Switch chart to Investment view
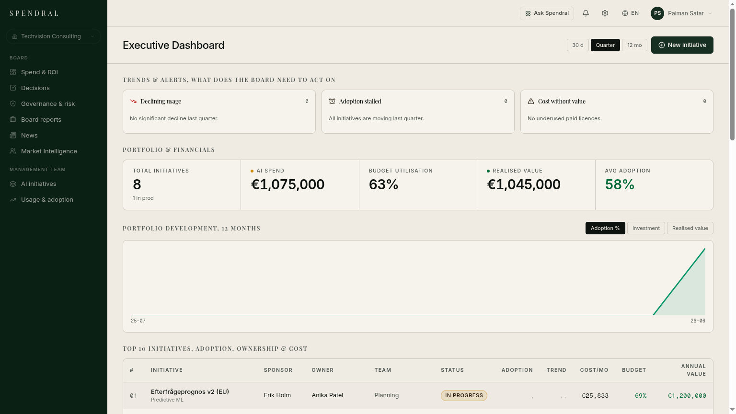Image resolution: width=736 pixels, height=414 pixels. [646, 228]
